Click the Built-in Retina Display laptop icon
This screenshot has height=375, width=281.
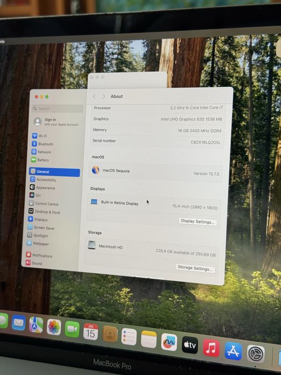(94, 201)
